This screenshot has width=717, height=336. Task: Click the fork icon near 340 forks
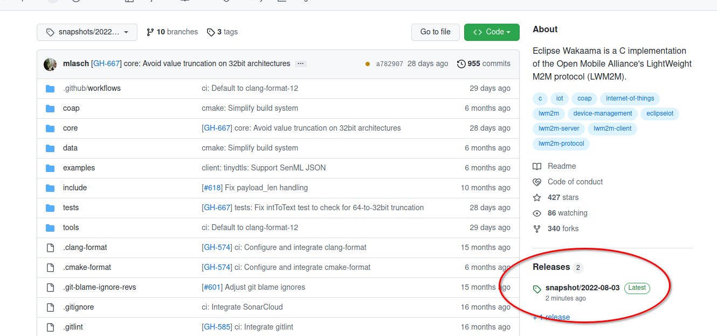point(536,228)
